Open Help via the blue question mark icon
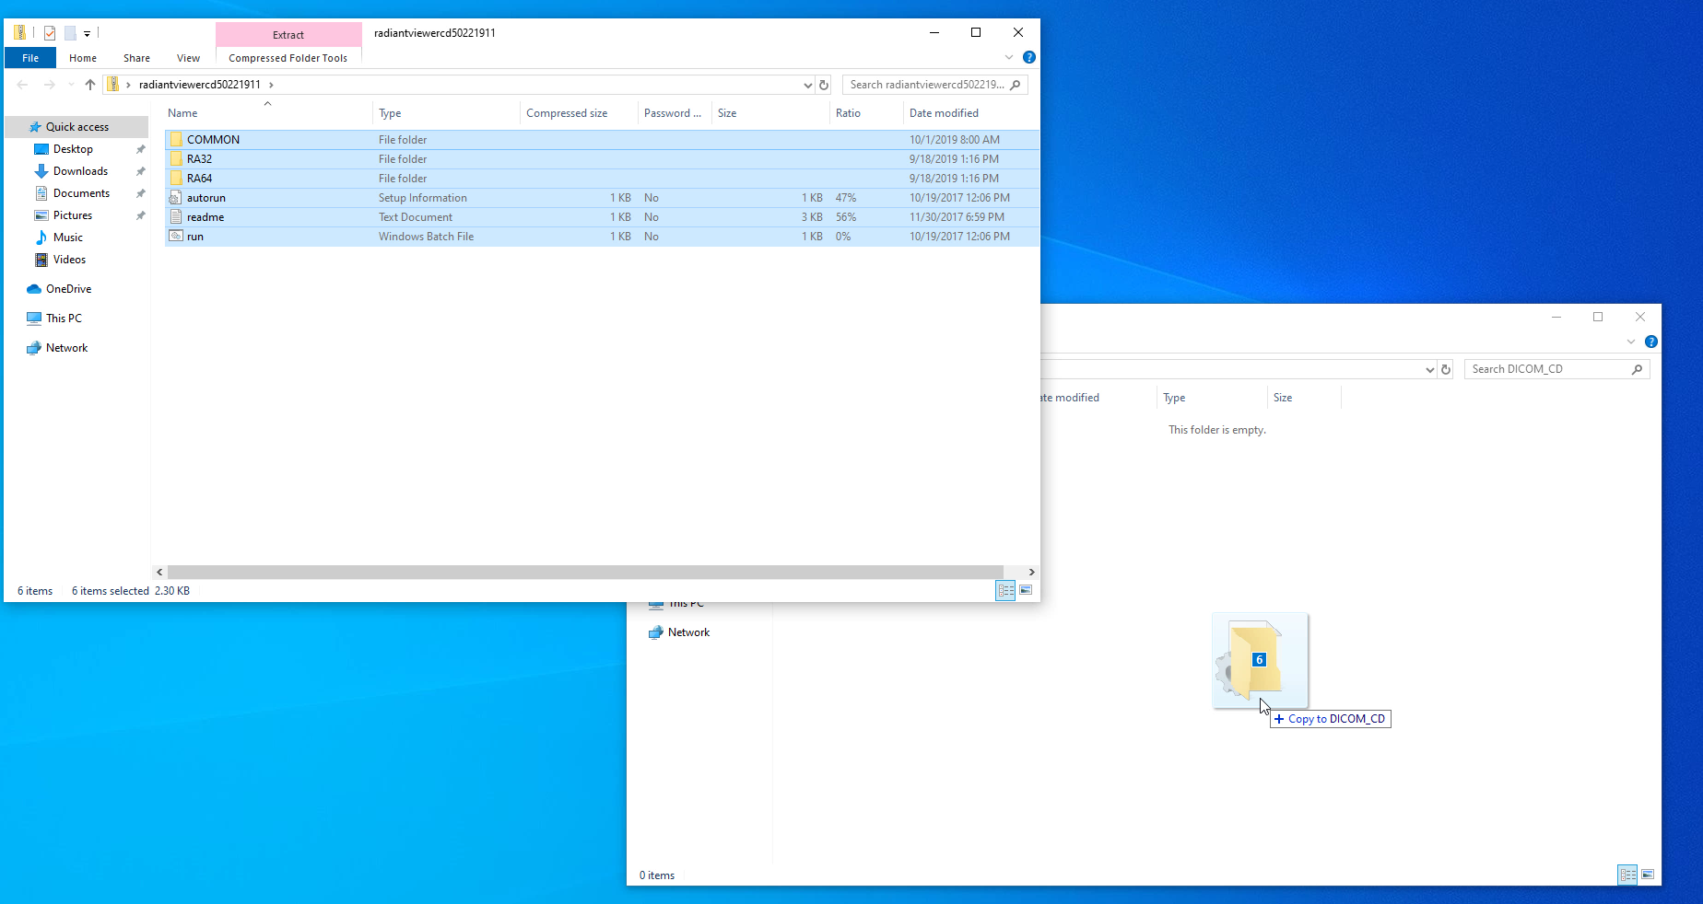The image size is (1703, 904). pyautogui.click(x=1029, y=57)
